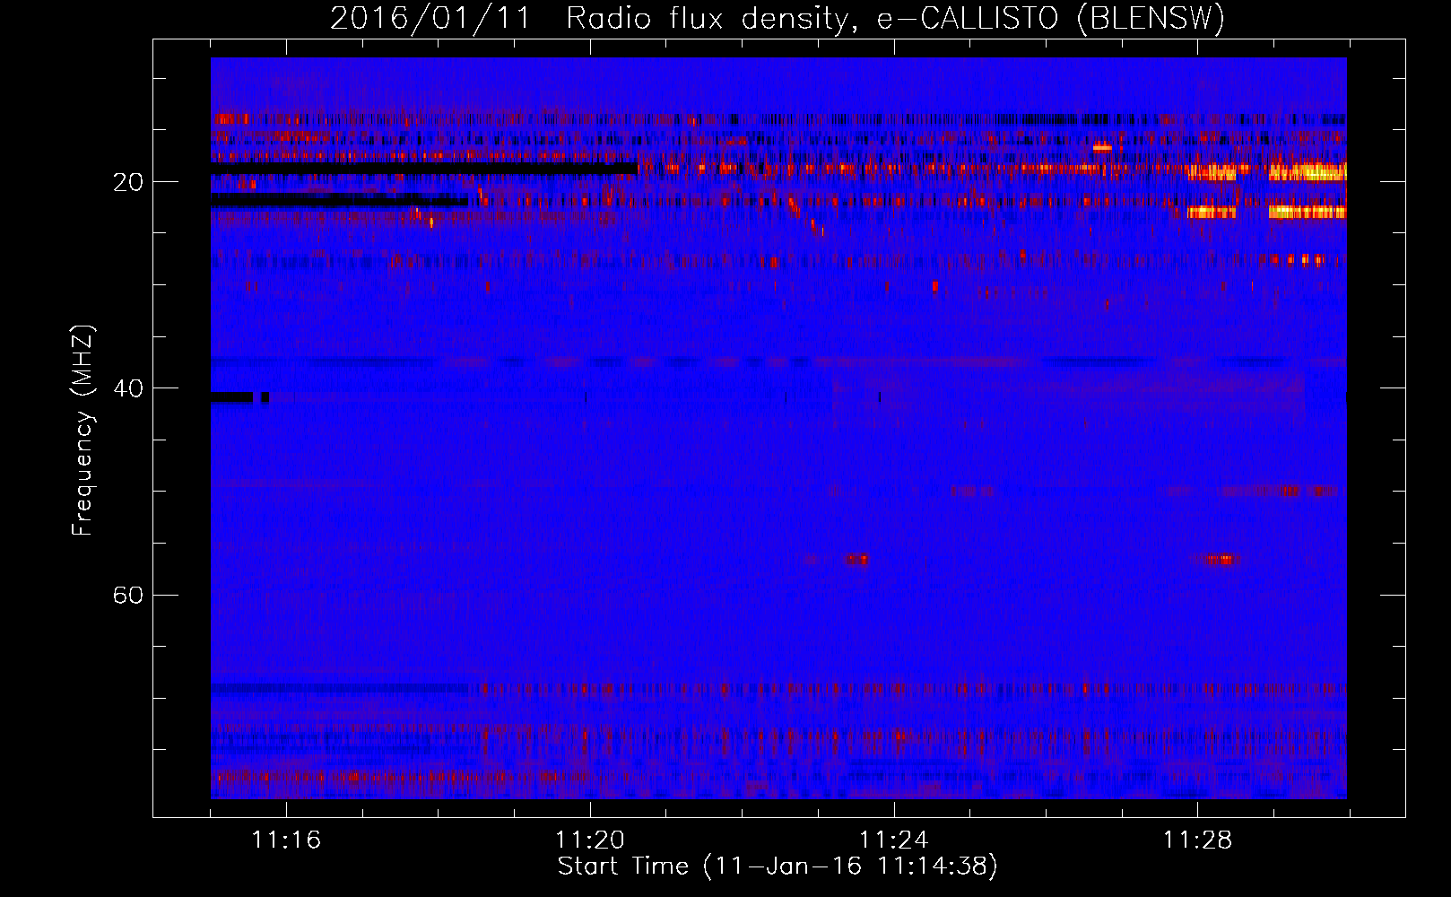Select the 'Frequency (MHZ)' y-axis label
The width and height of the screenshot is (1451, 897).
[x=83, y=431]
